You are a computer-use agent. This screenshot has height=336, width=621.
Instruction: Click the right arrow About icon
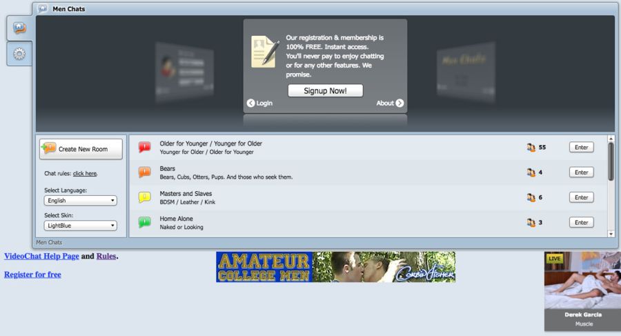click(400, 103)
